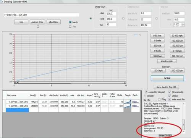Toggle the batch checkbox

click(70, 22)
